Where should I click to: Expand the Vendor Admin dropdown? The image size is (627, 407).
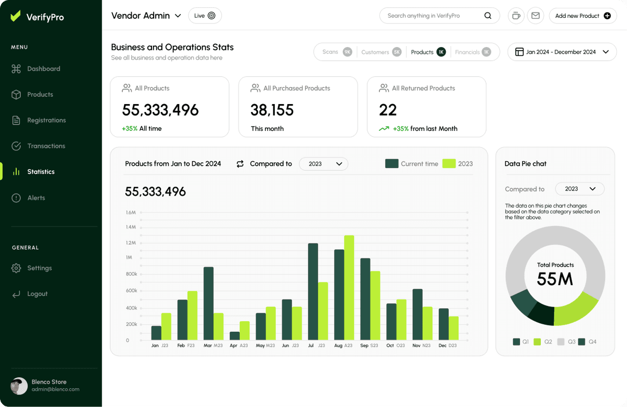(x=146, y=16)
